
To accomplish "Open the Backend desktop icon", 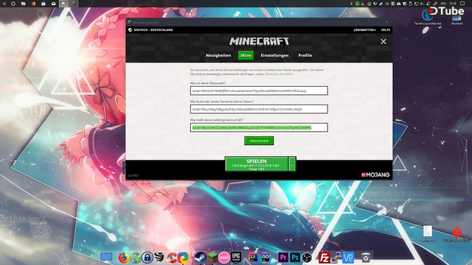I will [457, 19].
